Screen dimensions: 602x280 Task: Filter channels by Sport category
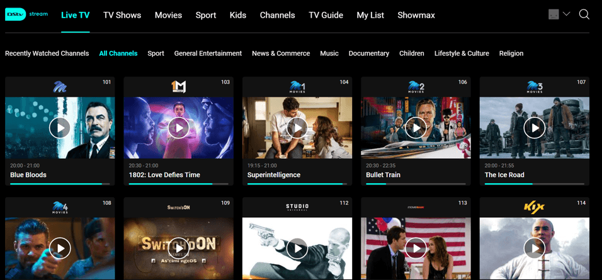tap(156, 53)
